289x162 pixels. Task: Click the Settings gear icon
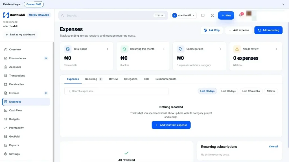[x=6, y=154]
